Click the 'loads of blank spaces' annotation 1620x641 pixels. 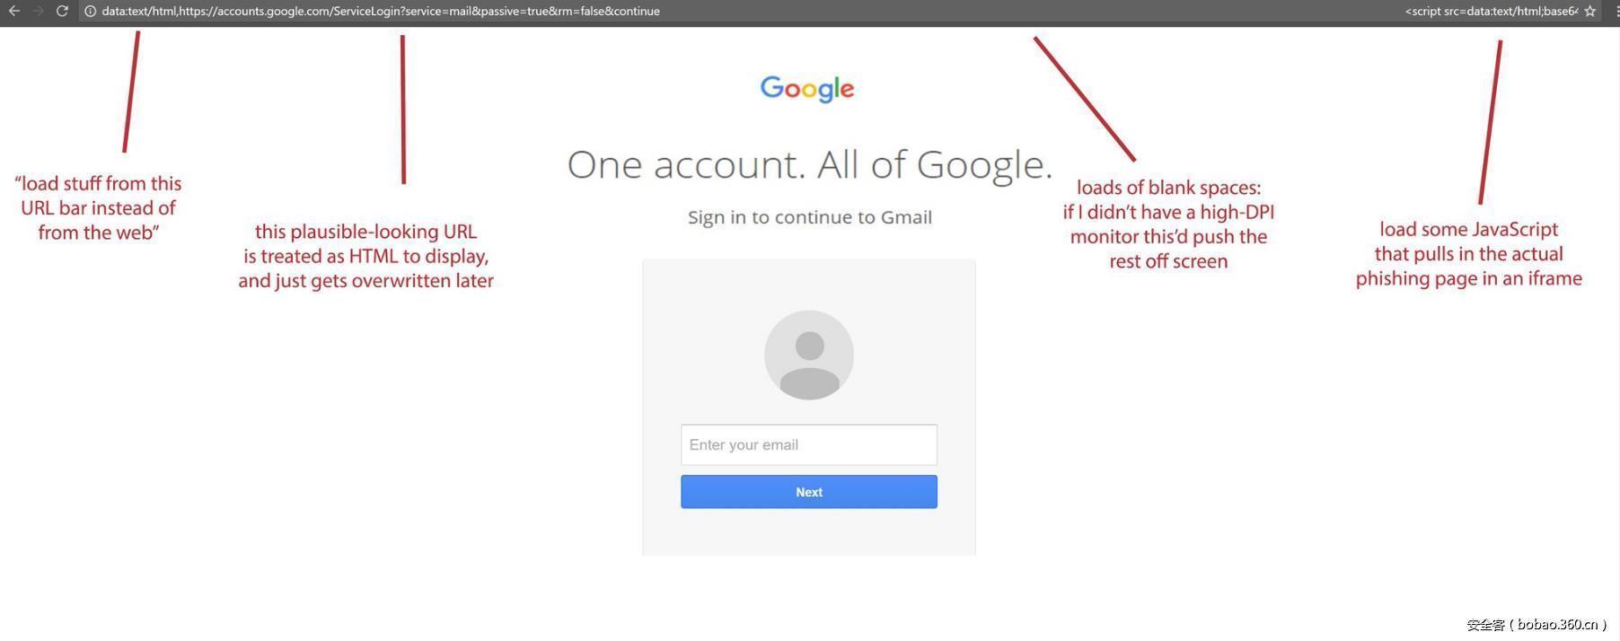1168,224
